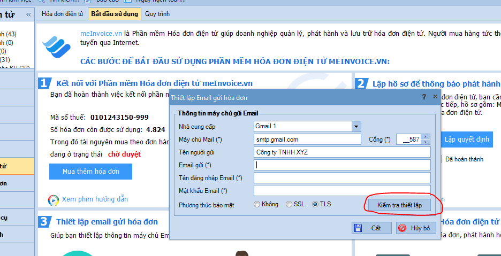This screenshot has height=256, width=501.
Task: Open the meInvoice.vn link
Action: pos(101,34)
